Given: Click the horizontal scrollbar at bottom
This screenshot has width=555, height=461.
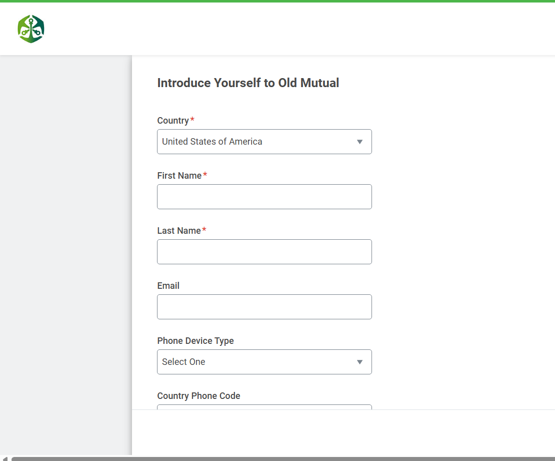Looking at the screenshot, I should pyautogui.click(x=283, y=459).
